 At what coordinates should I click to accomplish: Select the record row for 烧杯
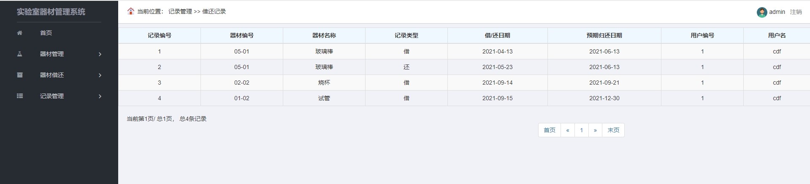324,83
